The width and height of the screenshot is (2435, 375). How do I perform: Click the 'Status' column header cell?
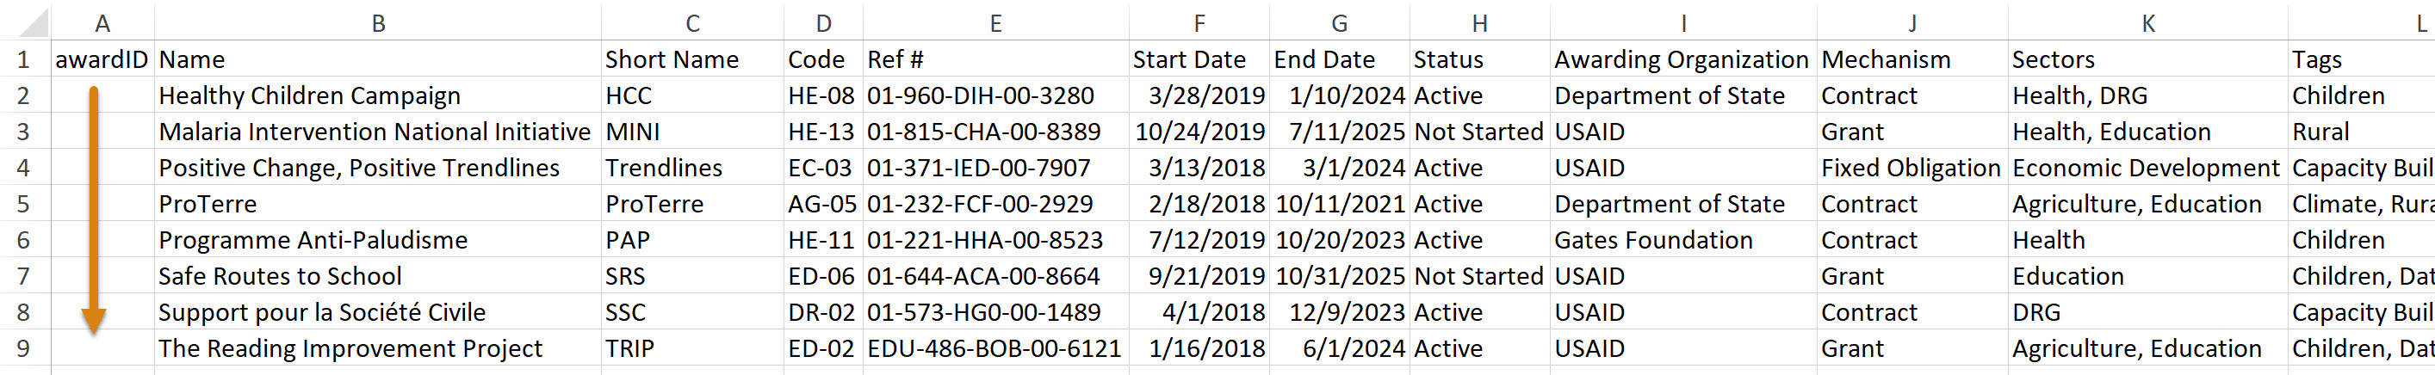(x=1448, y=59)
